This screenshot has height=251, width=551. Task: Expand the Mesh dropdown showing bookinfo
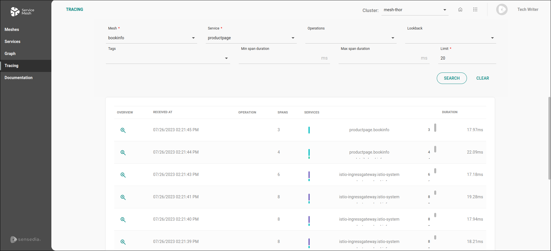click(152, 38)
